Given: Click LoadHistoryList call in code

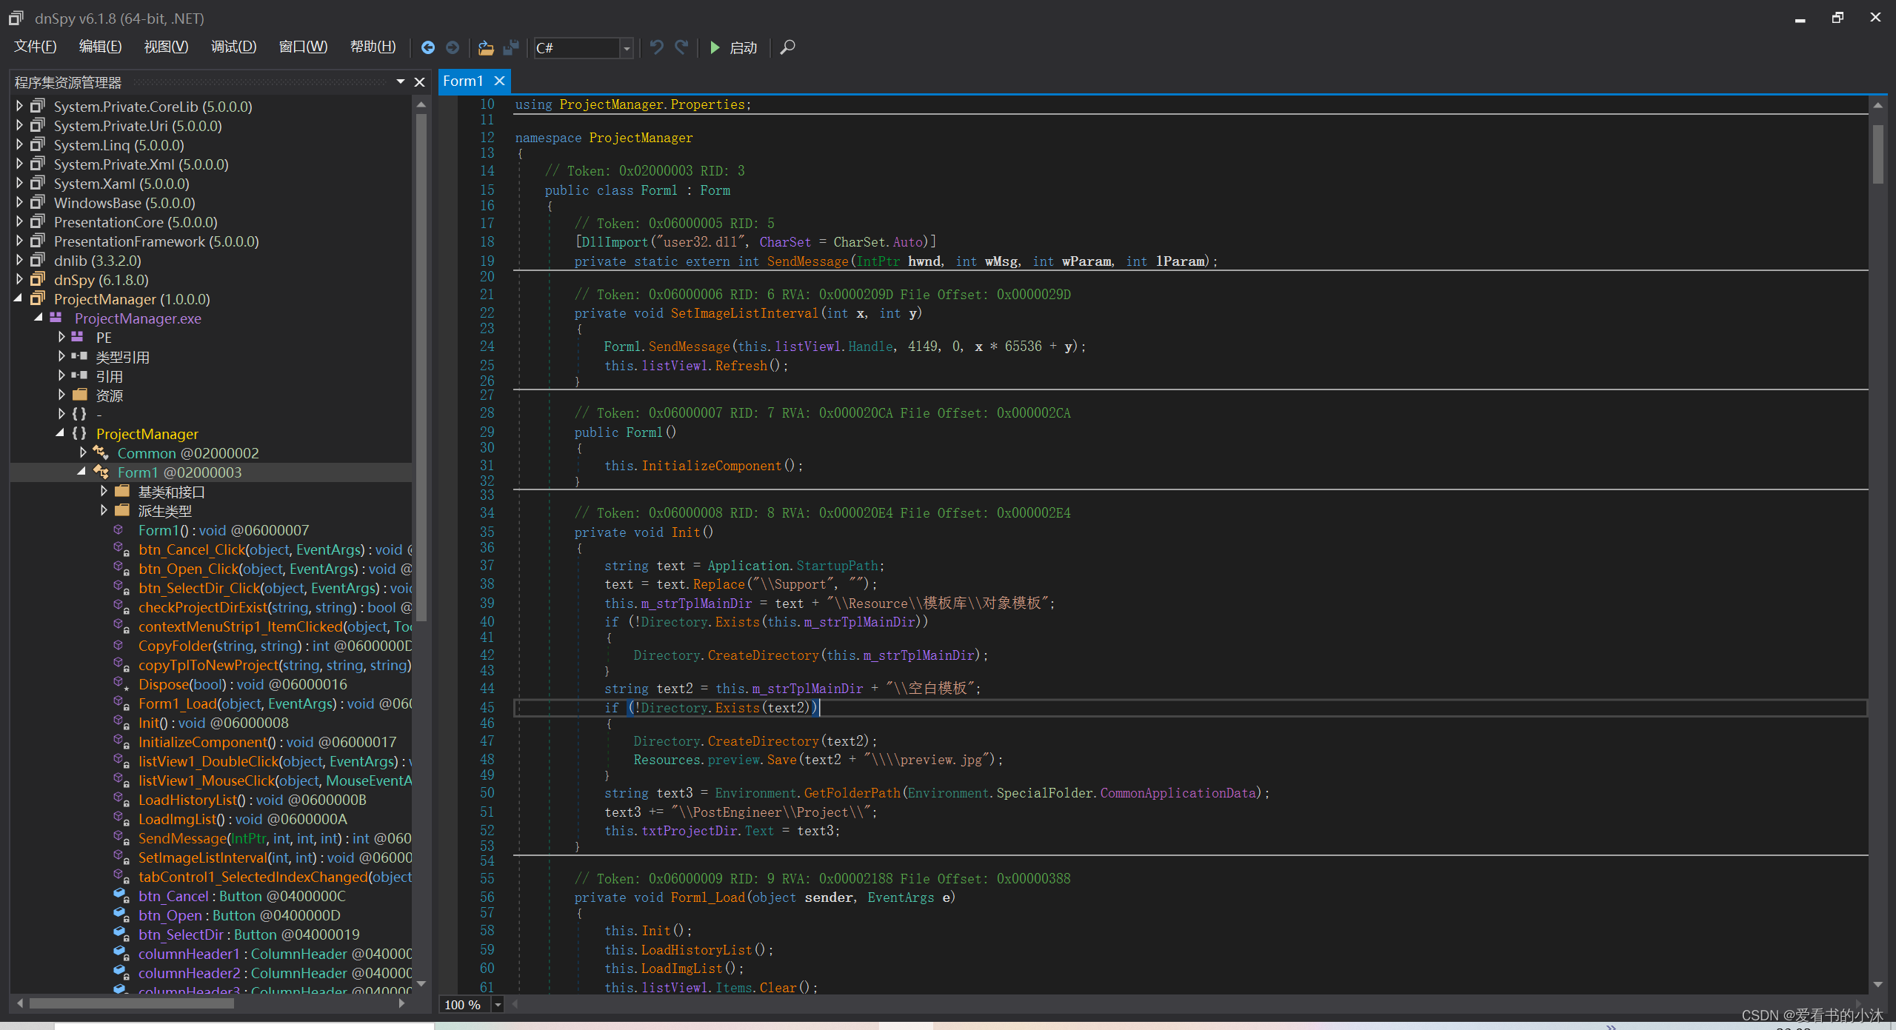Looking at the screenshot, I should [x=696, y=950].
